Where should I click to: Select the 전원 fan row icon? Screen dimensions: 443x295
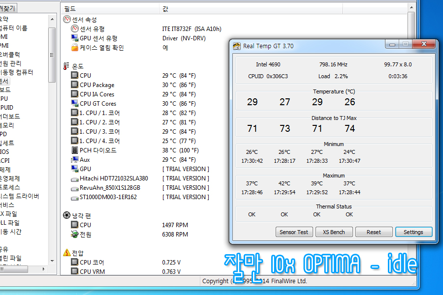tap(75, 234)
